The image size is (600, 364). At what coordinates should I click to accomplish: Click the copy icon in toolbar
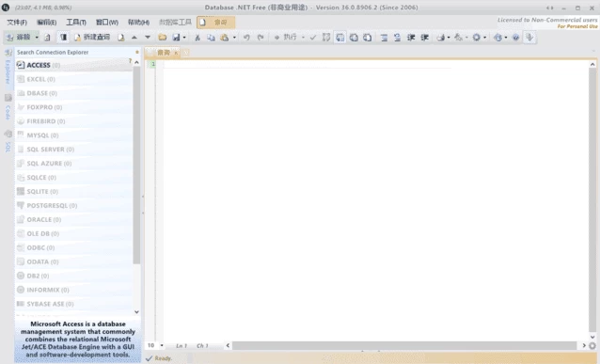[211, 37]
